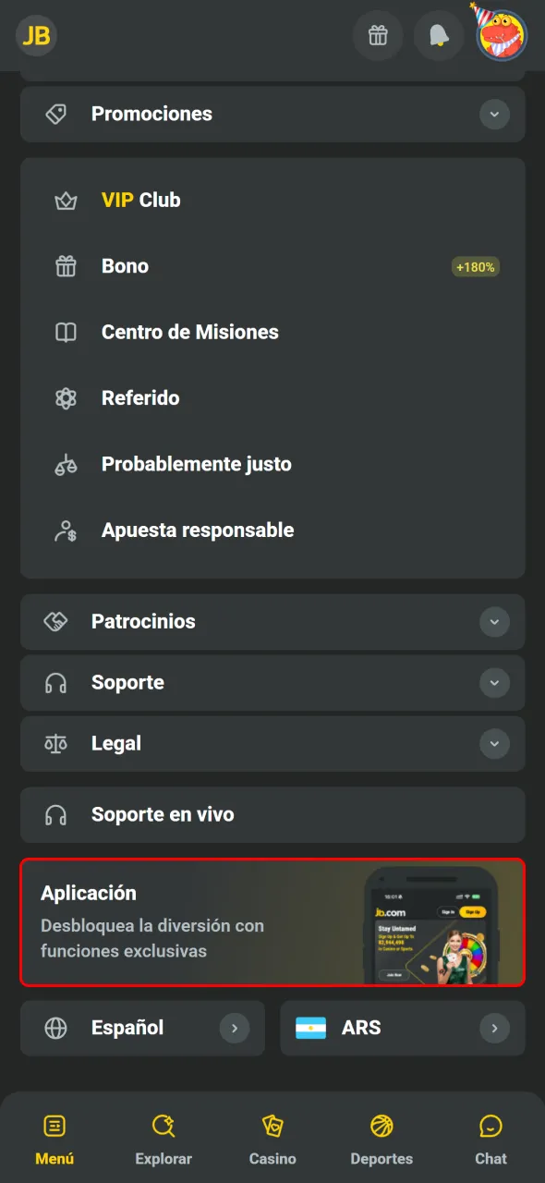Click the Centro de Misiones book icon

[66, 332]
